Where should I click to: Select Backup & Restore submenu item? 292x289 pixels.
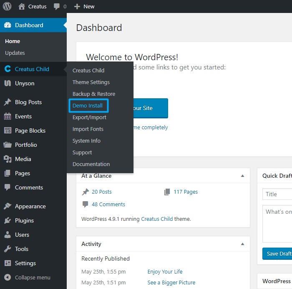pos(94,94)
